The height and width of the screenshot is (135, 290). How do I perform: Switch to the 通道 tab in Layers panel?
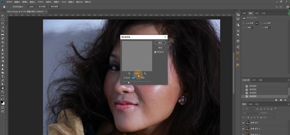point(250,104)
